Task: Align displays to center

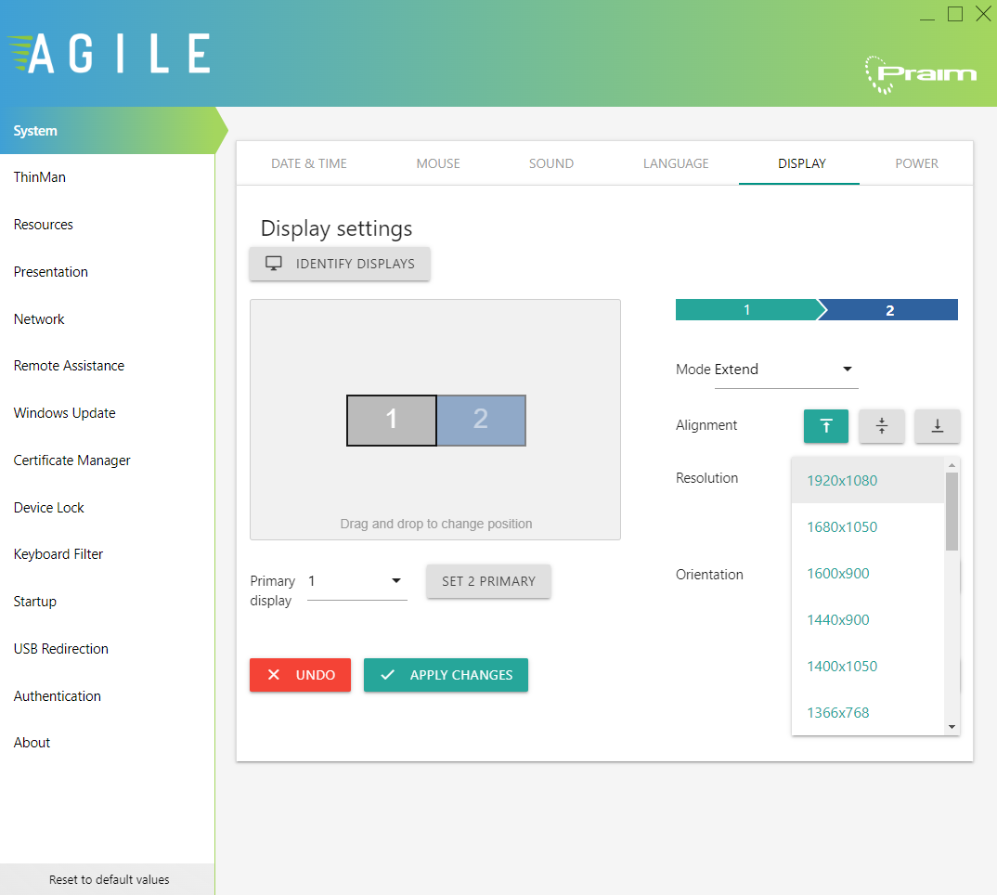Action: click(x=881, y=425)
